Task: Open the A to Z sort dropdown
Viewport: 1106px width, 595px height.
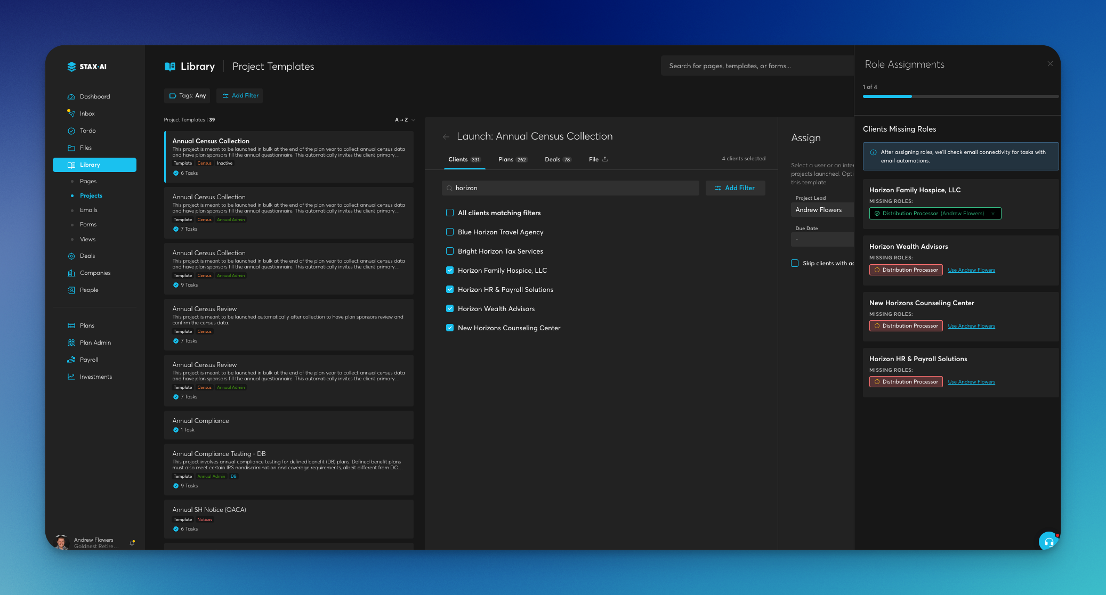Action: 405,120
